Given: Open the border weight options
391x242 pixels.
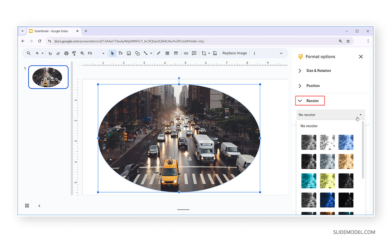Looking at the screenshot, I should click(x=167, y=53).
